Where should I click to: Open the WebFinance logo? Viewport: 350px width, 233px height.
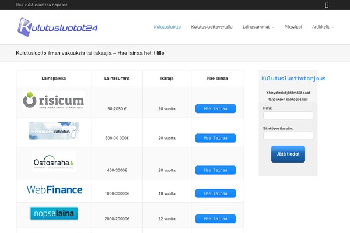point(54,190)
